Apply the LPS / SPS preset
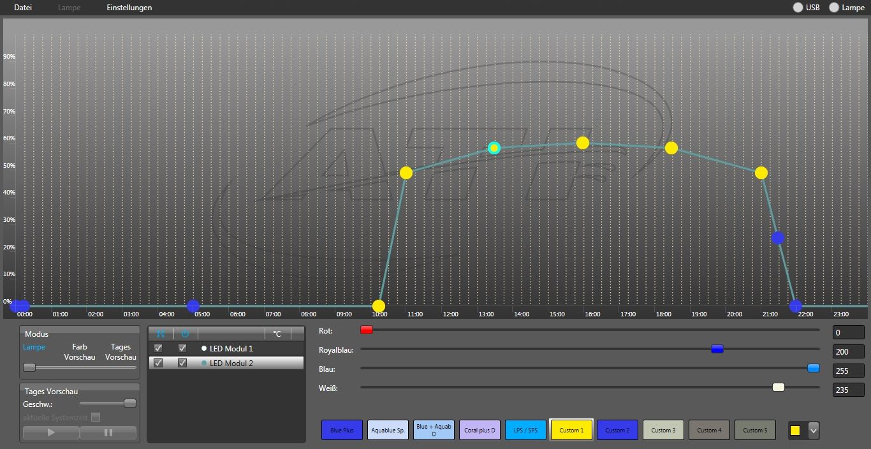 tap(525, 430)
